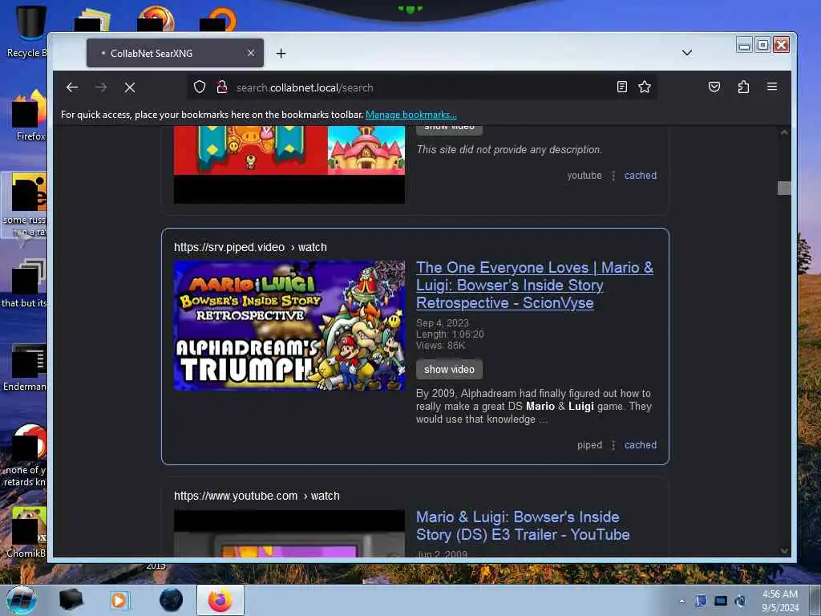Image resolution: width=821 pixels, height=616 pixels.
Task: View site security lock information
Action: (222, 87)
